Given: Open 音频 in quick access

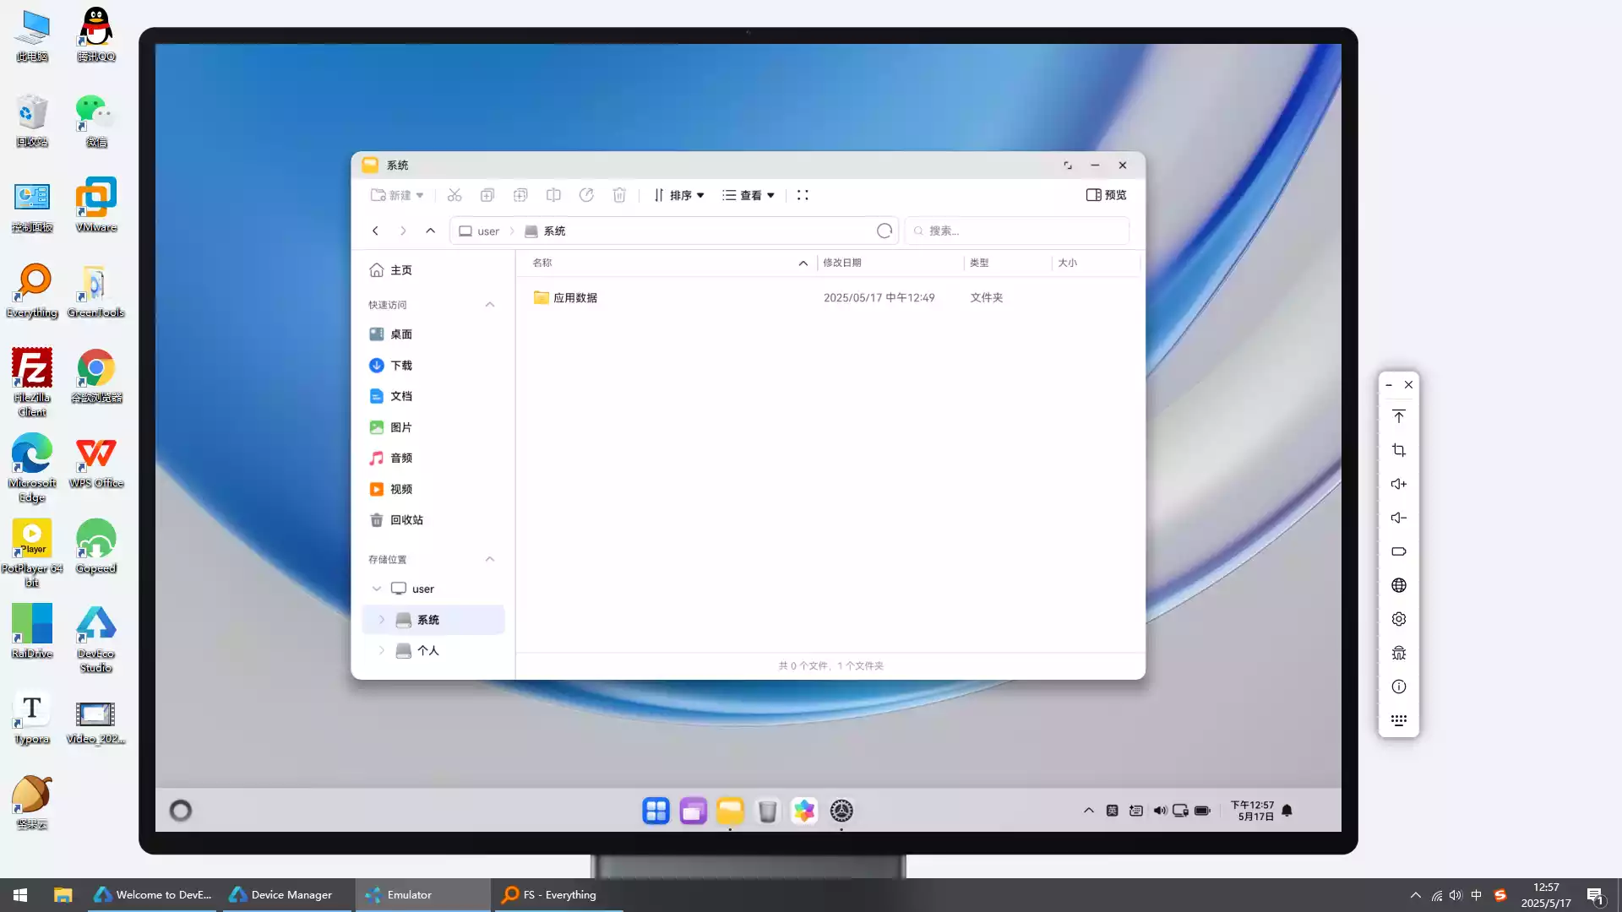Looking at the screenshot, I should (433, 458).
